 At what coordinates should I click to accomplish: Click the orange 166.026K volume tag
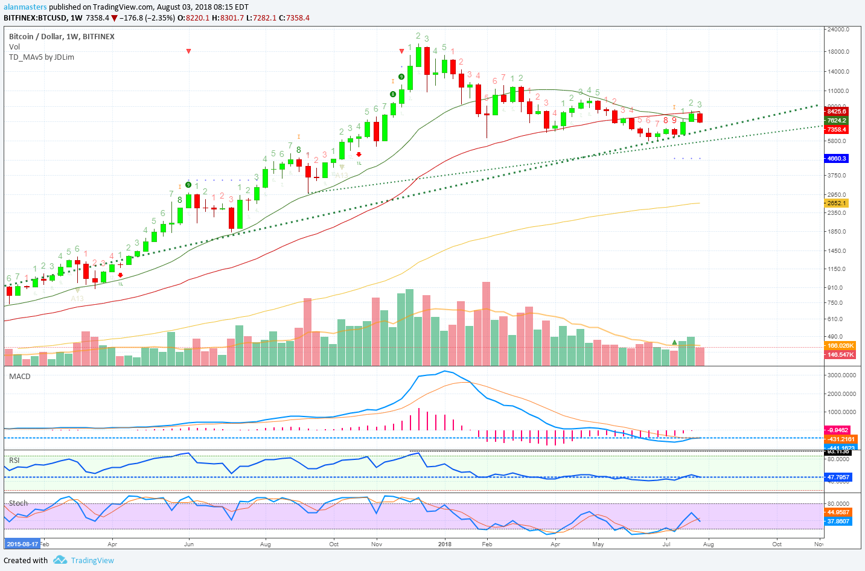pyautogui.click(x=840, y=346)
